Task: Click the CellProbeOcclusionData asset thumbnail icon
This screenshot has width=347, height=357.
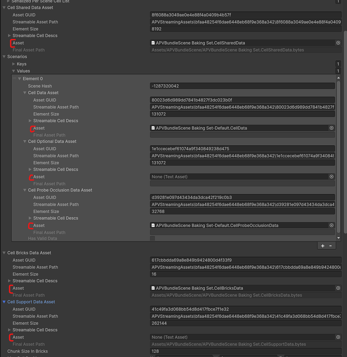Action: pyautogui.click(x=153, y=225)
